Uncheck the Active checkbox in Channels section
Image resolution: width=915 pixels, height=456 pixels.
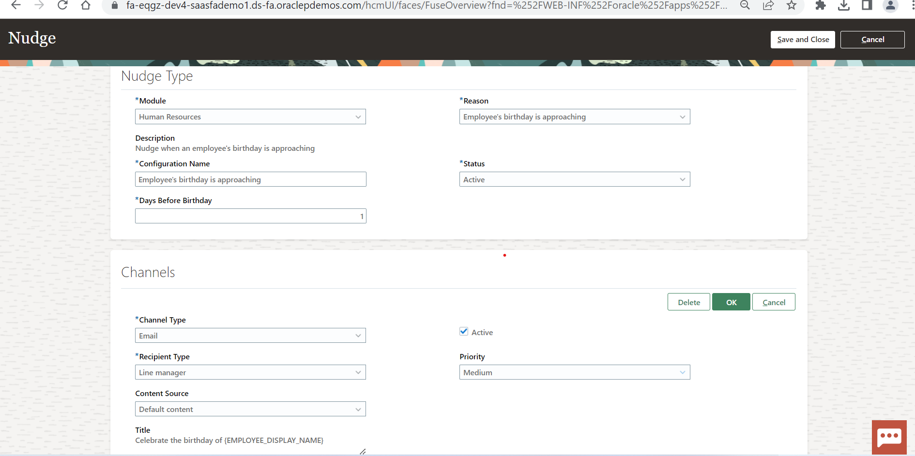pos(464,331)
